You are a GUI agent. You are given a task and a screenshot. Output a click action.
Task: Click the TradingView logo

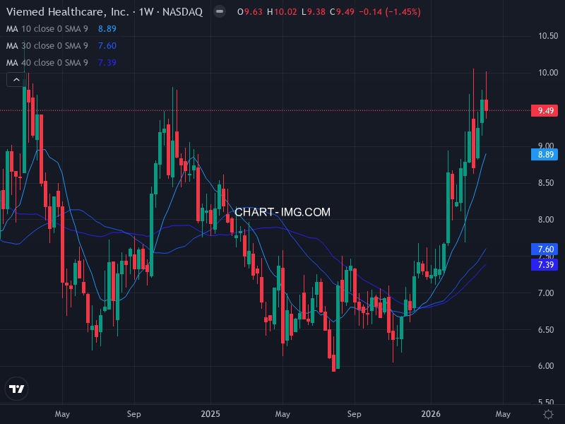tap(17, 388)
